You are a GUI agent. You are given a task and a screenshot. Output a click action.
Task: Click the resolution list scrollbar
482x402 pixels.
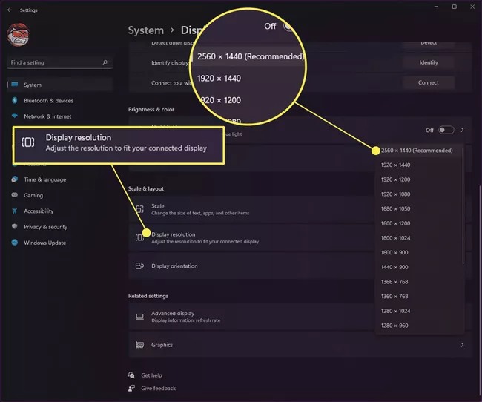463,205
